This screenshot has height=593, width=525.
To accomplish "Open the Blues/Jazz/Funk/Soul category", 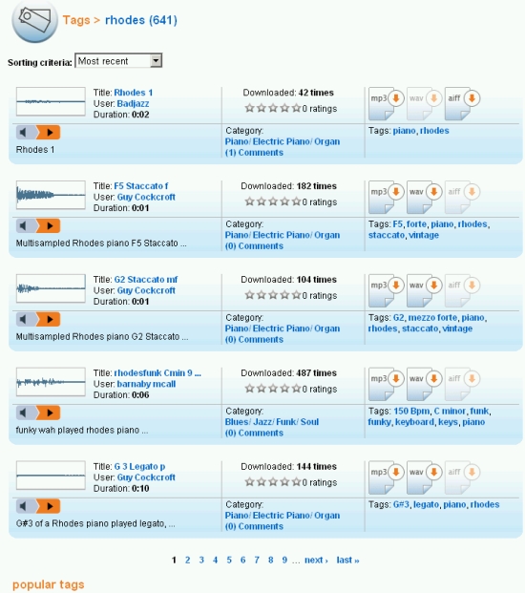I will 272,422.
